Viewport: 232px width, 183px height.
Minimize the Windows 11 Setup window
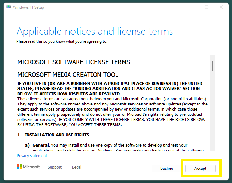point(192,7)
